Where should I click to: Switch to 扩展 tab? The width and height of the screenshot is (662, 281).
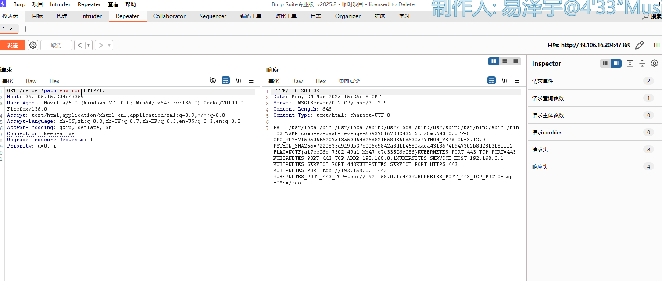coord(380,16)
